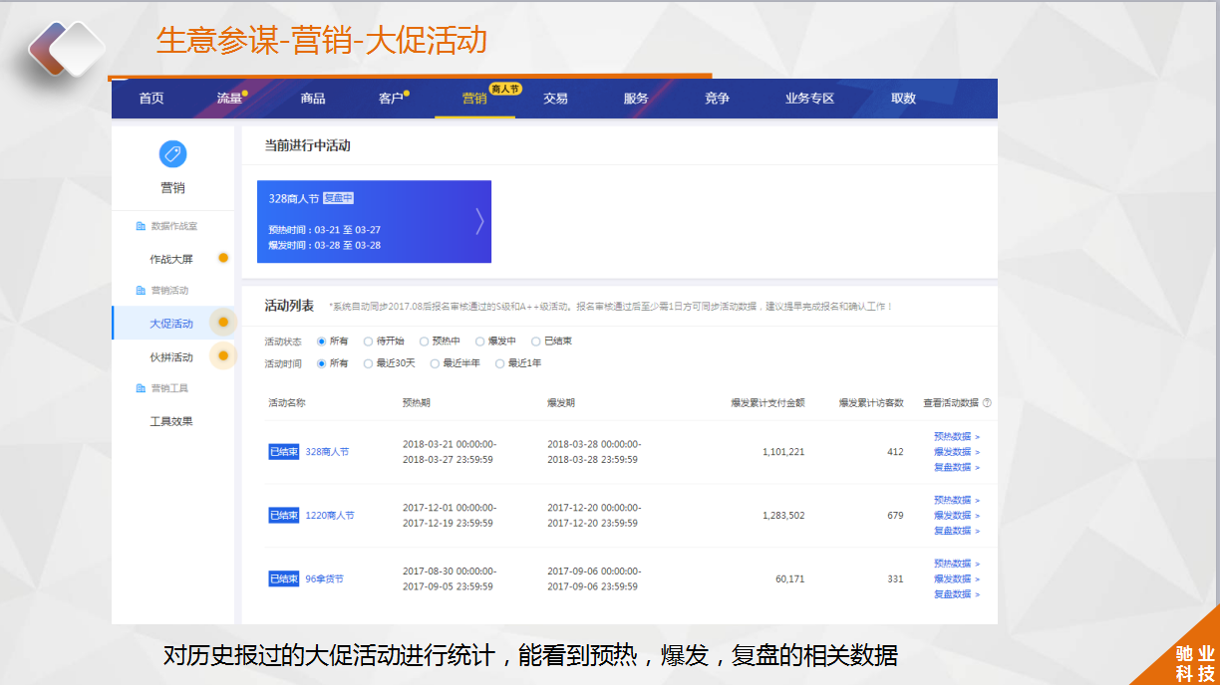Switch to the 取数 tab

[x=903, y=99]
